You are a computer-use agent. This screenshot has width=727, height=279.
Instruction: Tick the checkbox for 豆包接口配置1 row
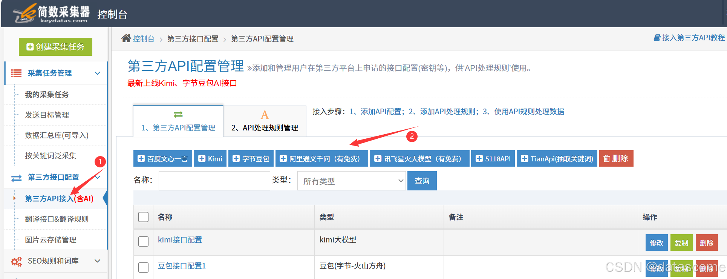click(143, 267)
